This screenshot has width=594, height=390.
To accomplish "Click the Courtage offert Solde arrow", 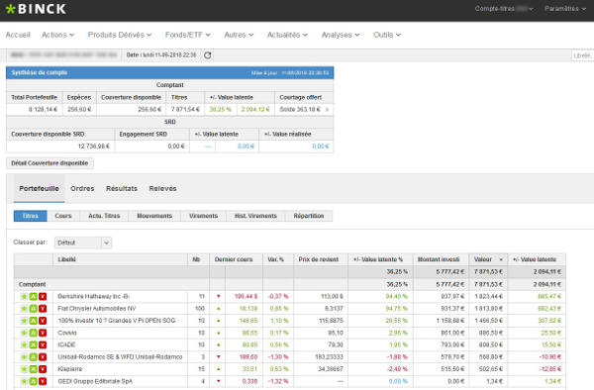I will [327, 110].
